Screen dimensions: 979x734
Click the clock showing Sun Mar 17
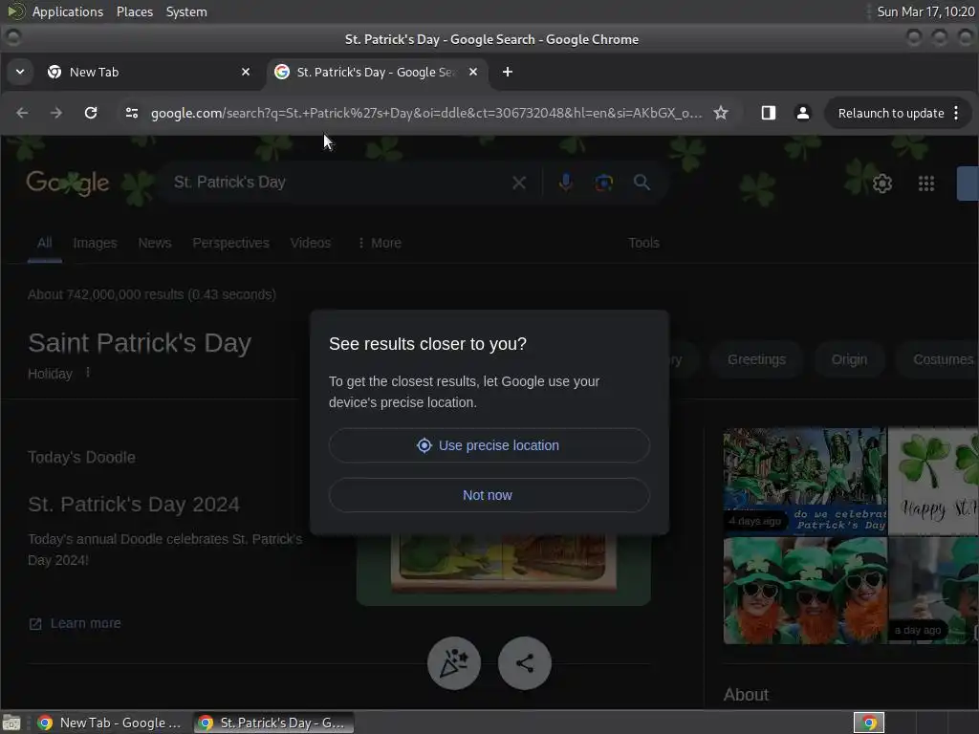pos(925,11)
